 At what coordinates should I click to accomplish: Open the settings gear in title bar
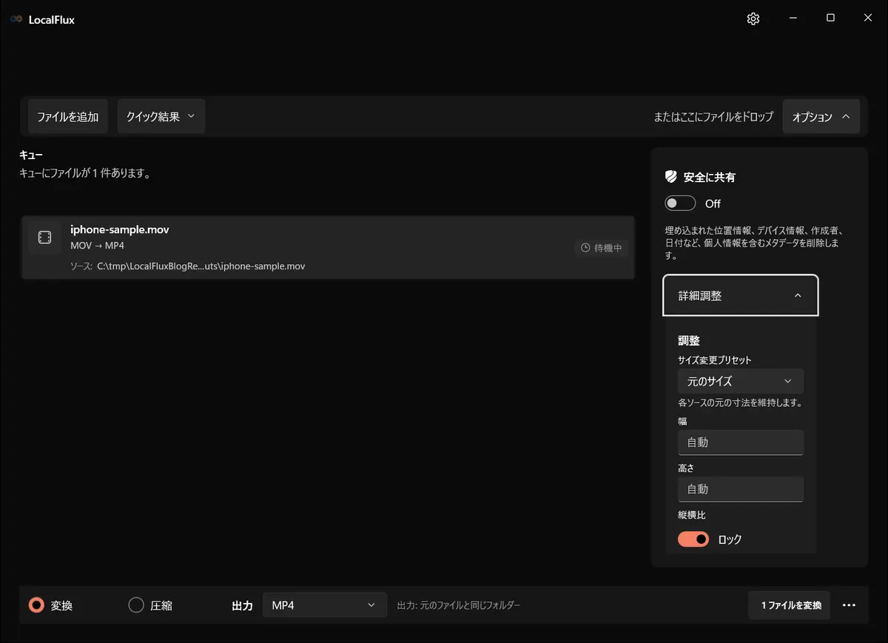click(753, 19)
